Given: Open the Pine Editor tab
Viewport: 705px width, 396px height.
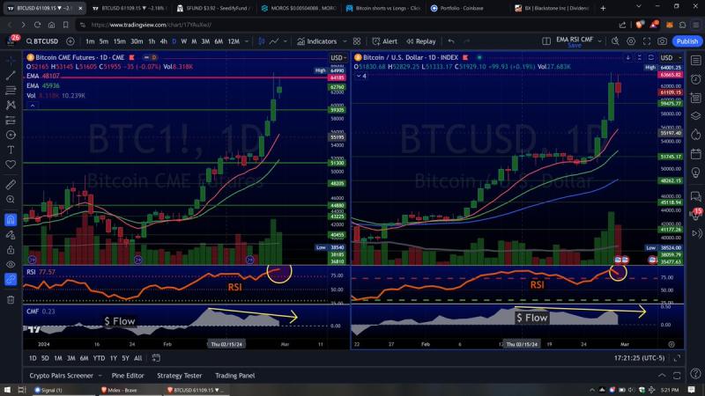Looking at the screenshot, I should 128,376.
